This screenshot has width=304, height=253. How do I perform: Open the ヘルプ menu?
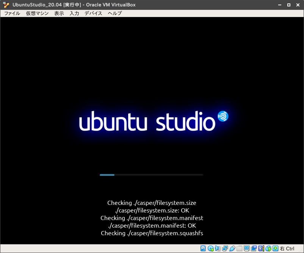point(115,13)
